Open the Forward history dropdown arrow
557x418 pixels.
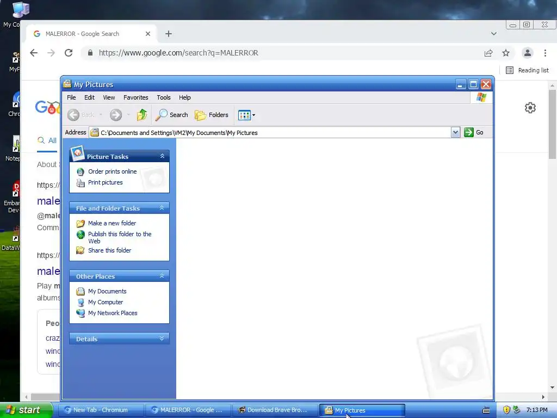(128, 115)
